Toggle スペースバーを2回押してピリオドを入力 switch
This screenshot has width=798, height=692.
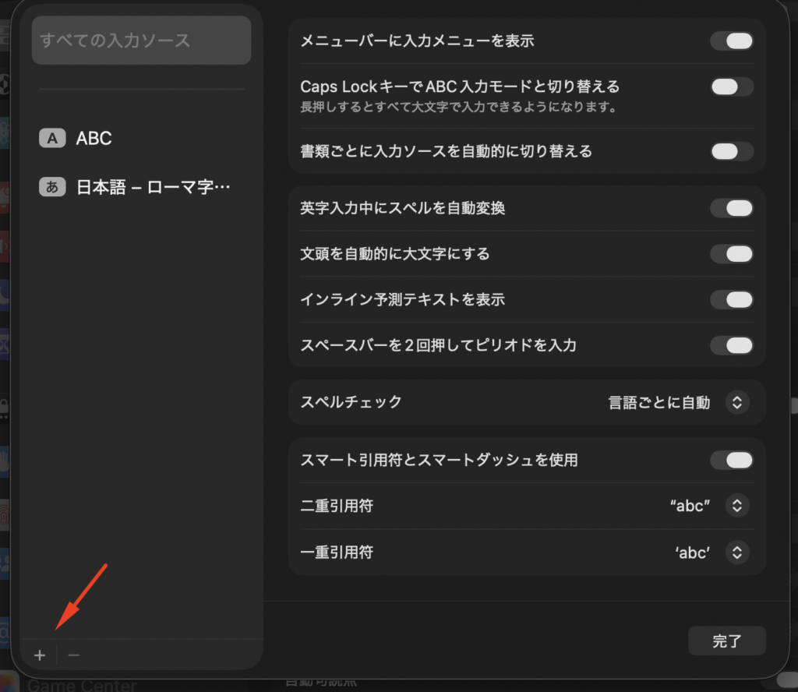click(731, 344)
